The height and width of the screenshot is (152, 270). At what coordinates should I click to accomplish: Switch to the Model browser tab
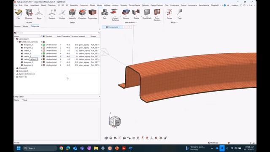point(25,26)
